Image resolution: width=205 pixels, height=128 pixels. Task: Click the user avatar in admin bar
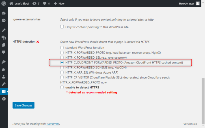(x=198, y=3)
